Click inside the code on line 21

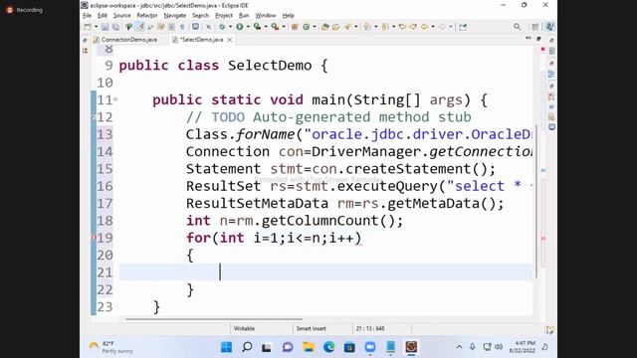tap(325, 271)
